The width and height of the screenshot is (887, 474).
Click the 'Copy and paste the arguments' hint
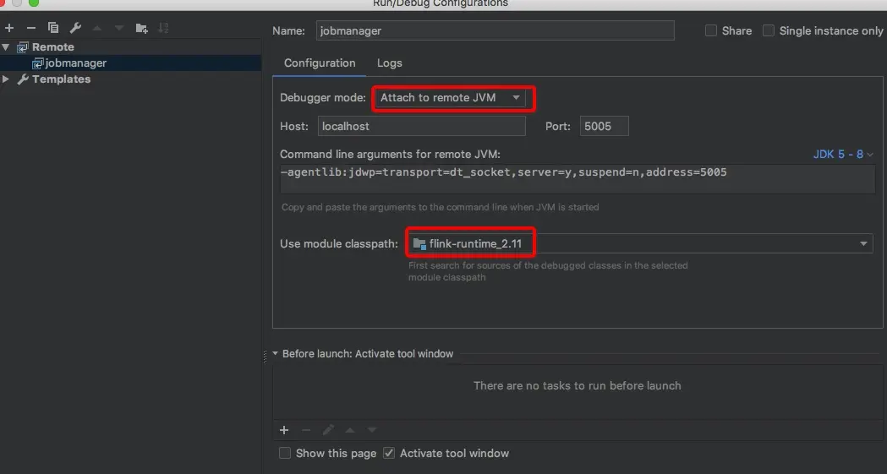coord(440,207)
